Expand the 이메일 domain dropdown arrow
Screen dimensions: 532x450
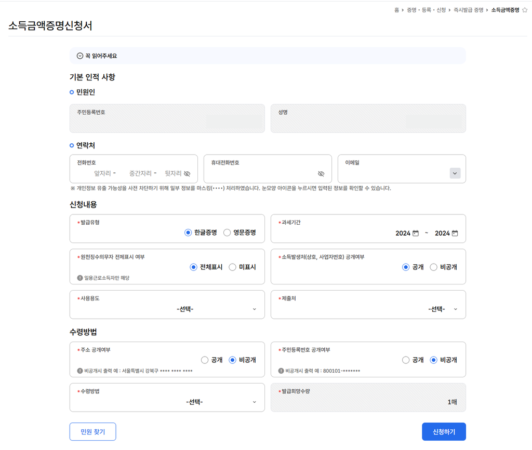(455, 173)
